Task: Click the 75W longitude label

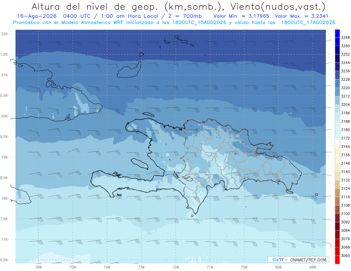Action: [x=73, y=267]
